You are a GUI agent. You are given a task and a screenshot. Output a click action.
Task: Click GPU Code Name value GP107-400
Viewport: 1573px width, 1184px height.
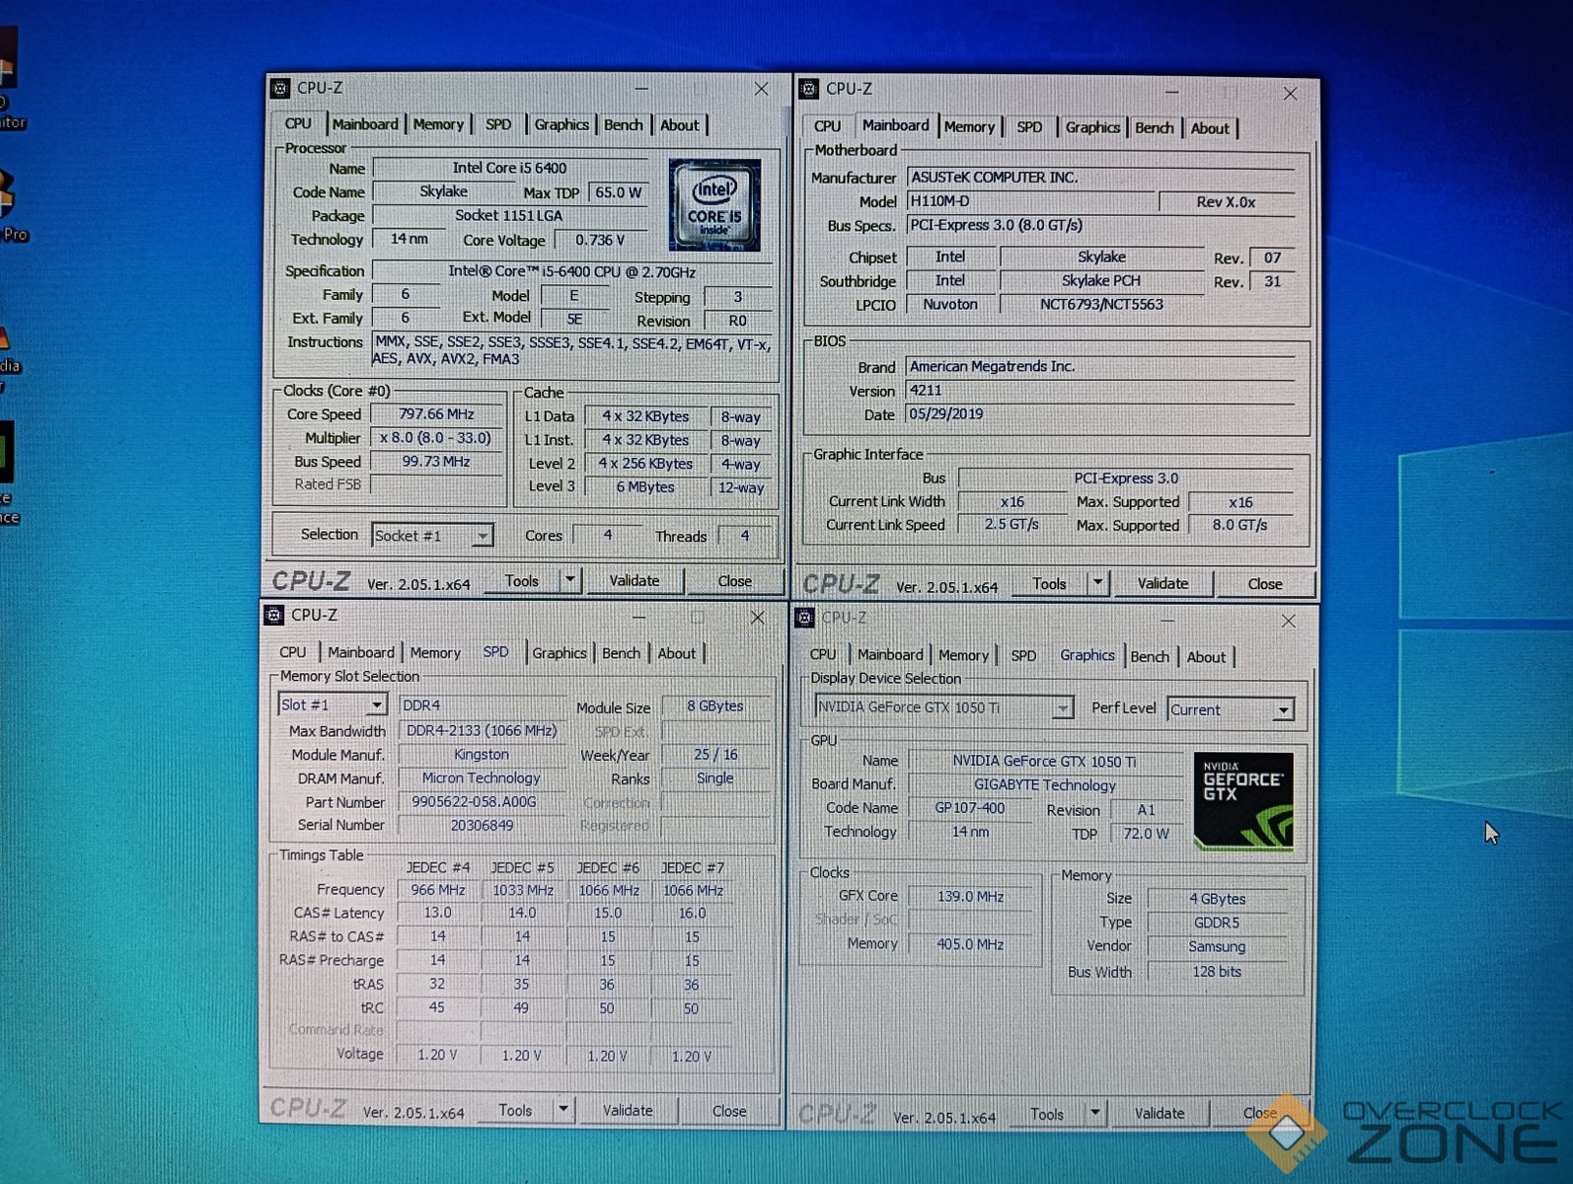[969, 808]
